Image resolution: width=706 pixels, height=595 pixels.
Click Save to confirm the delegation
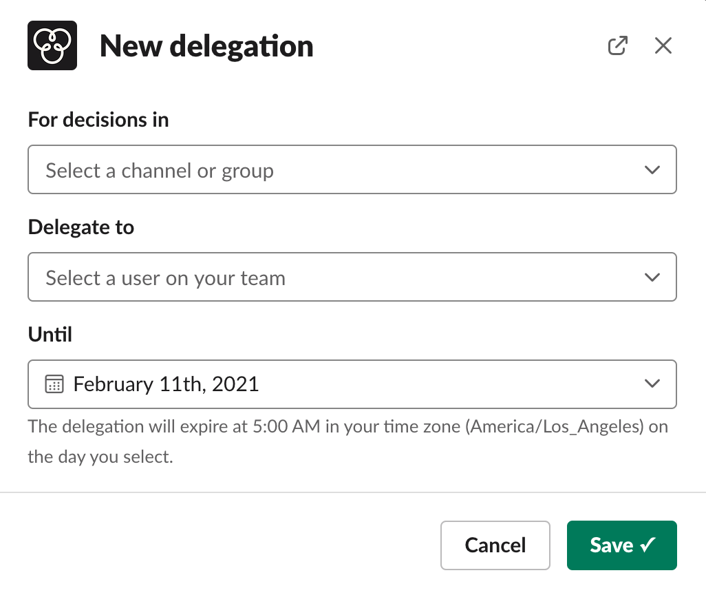point(621,545)
